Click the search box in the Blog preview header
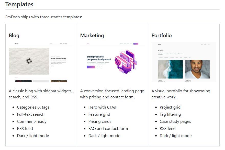 click(54, 44)
